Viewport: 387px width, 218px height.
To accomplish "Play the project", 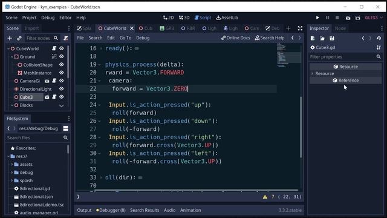I will [x=317, y=18].
